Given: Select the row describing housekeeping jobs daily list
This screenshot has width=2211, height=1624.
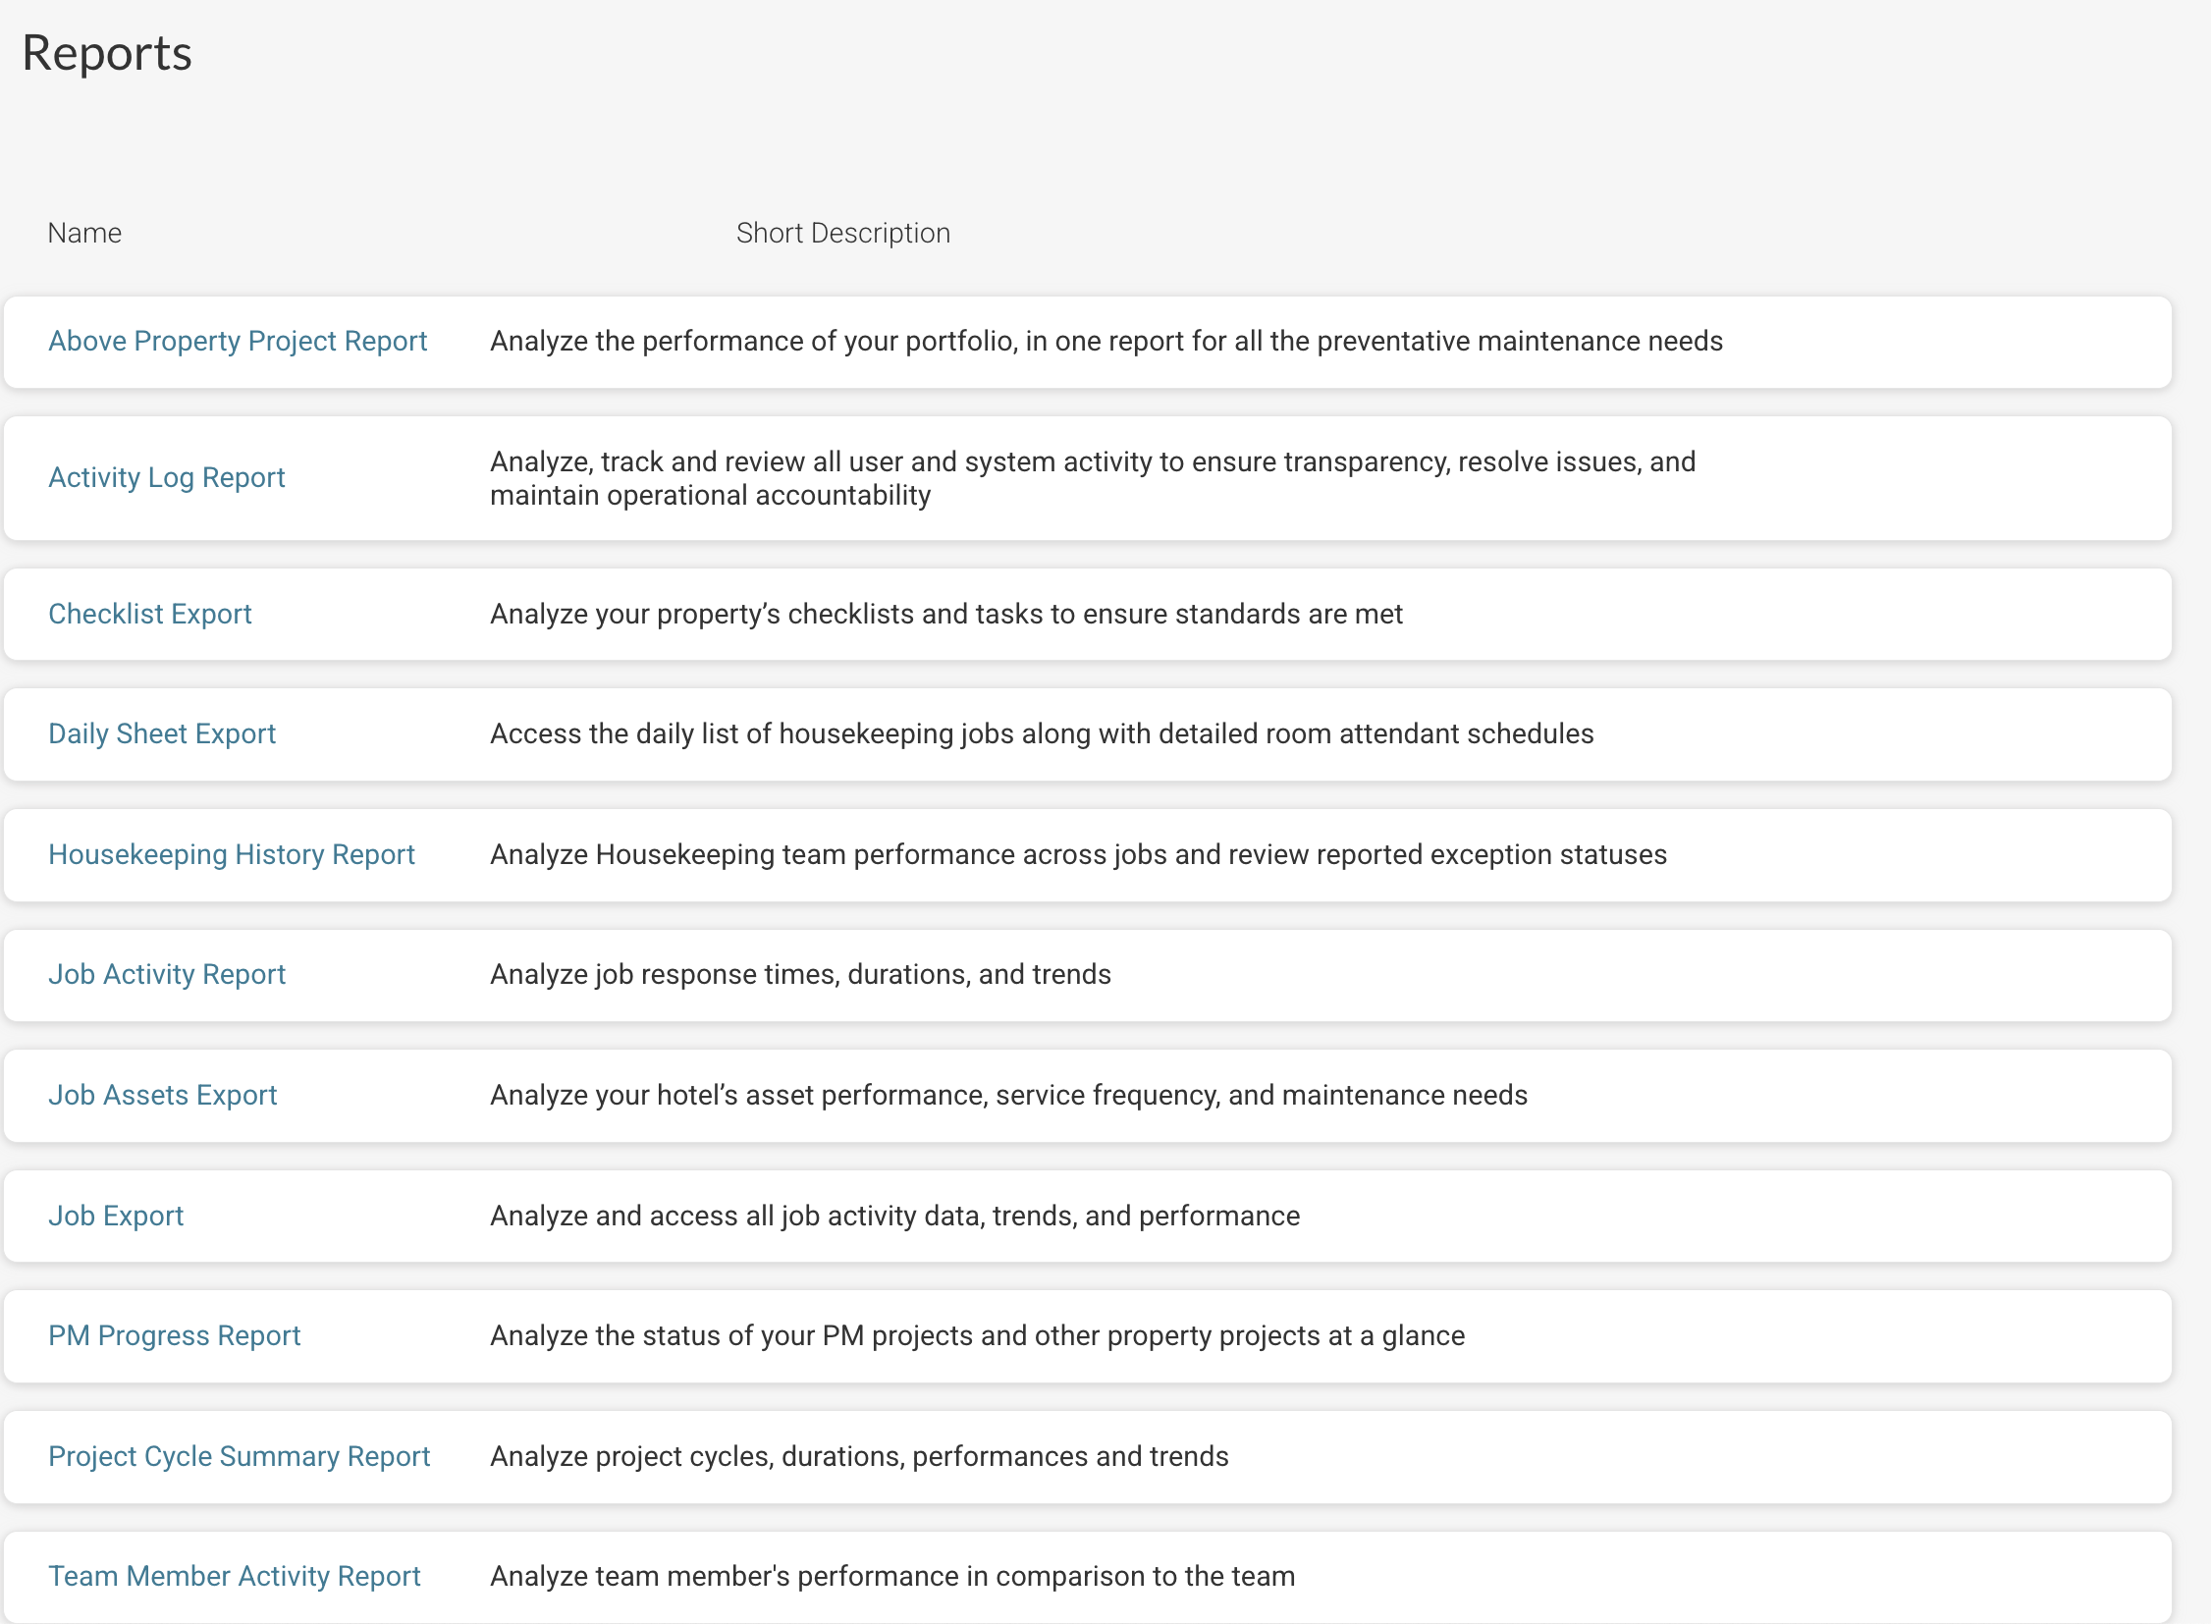Looking at the screenshot, I should (1087, 734).
